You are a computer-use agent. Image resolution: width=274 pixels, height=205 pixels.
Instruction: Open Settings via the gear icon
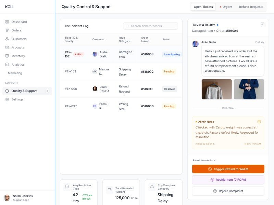point(7,99)
